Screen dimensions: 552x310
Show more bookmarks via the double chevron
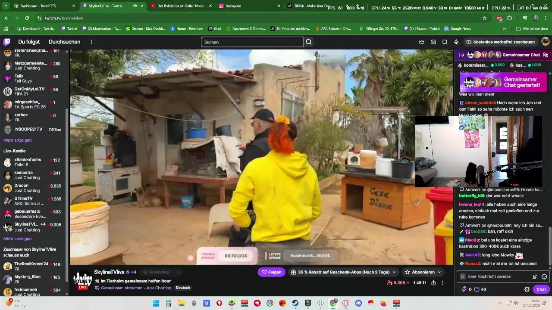pos(504,29)
